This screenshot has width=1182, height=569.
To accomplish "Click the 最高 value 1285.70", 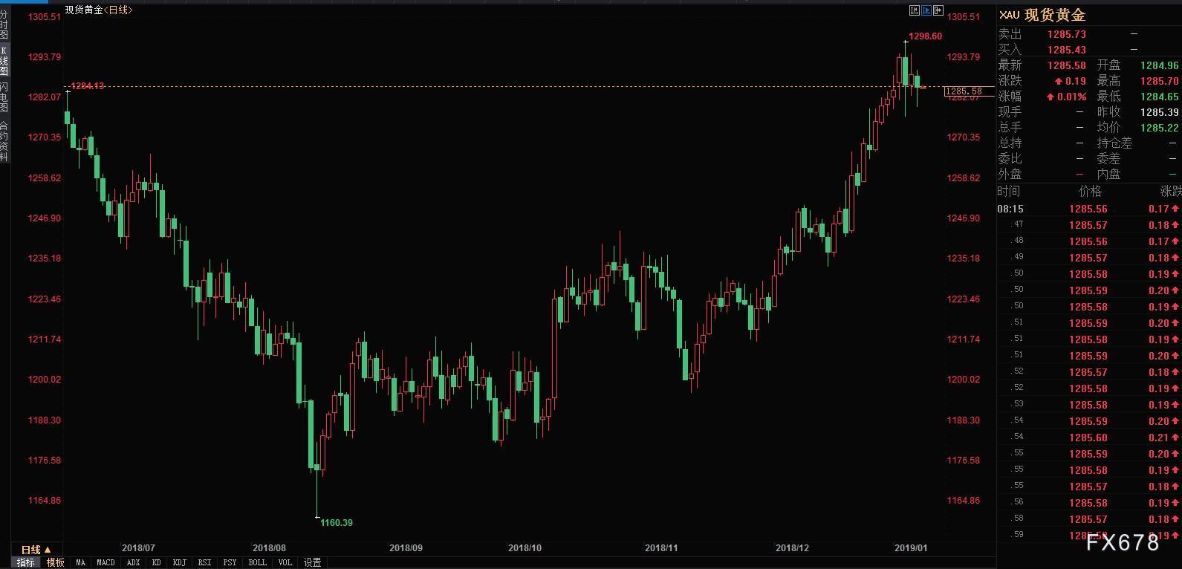I will pos(1160,81).
